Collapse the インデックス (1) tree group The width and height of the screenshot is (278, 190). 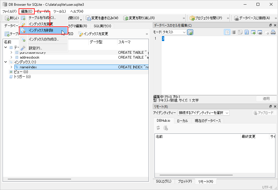tap(6, 62)
